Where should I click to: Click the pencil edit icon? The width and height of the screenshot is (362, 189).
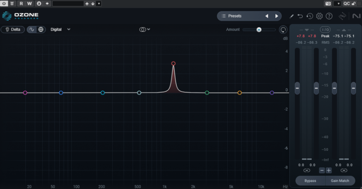click(x=292, y=16)
